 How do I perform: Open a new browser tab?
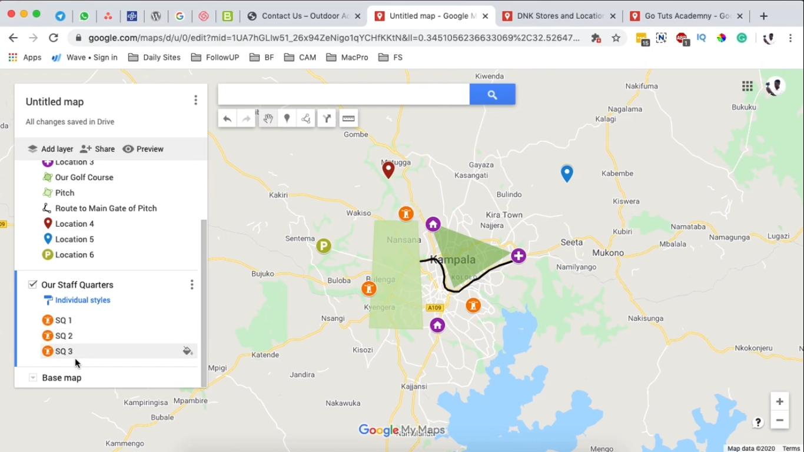pos(763,16)
